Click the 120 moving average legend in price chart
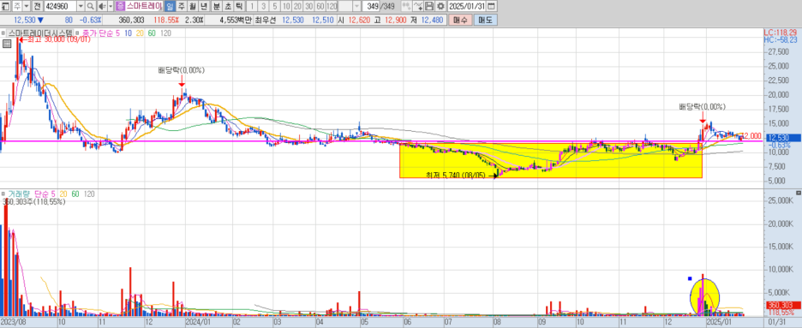 pos(165,33)
